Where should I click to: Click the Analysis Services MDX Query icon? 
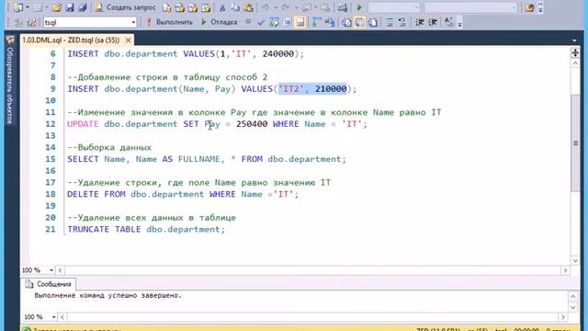(x=180, y=7)
